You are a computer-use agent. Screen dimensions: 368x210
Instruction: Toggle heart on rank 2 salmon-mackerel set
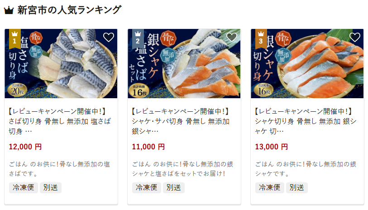(x=232, y=37)
